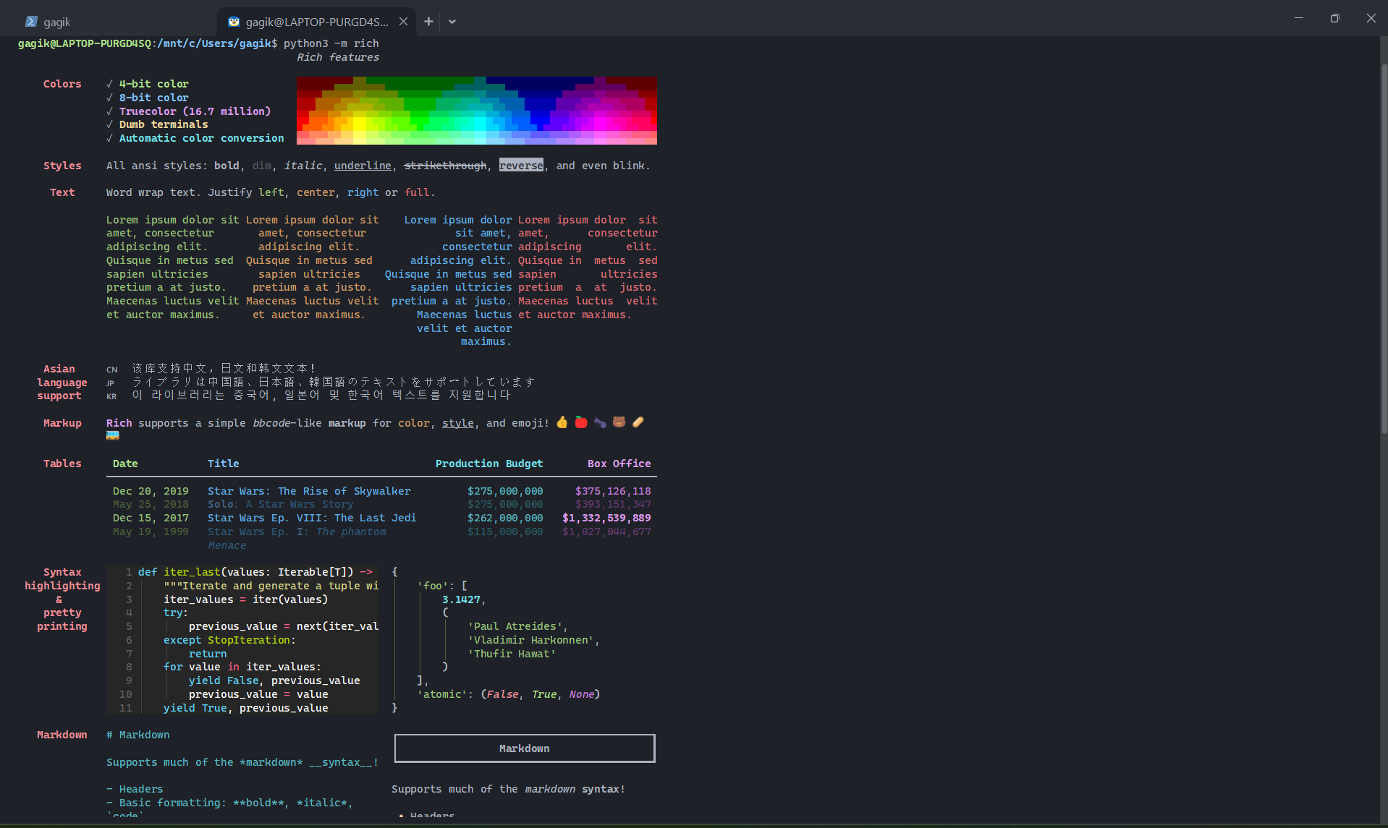Screen dimensions: 1388x828
Task: Click the Linux penguin tab icon
Action: pos(234,22)
